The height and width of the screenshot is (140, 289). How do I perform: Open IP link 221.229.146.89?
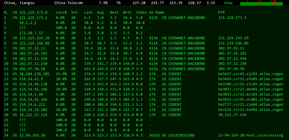coord(34,43)
